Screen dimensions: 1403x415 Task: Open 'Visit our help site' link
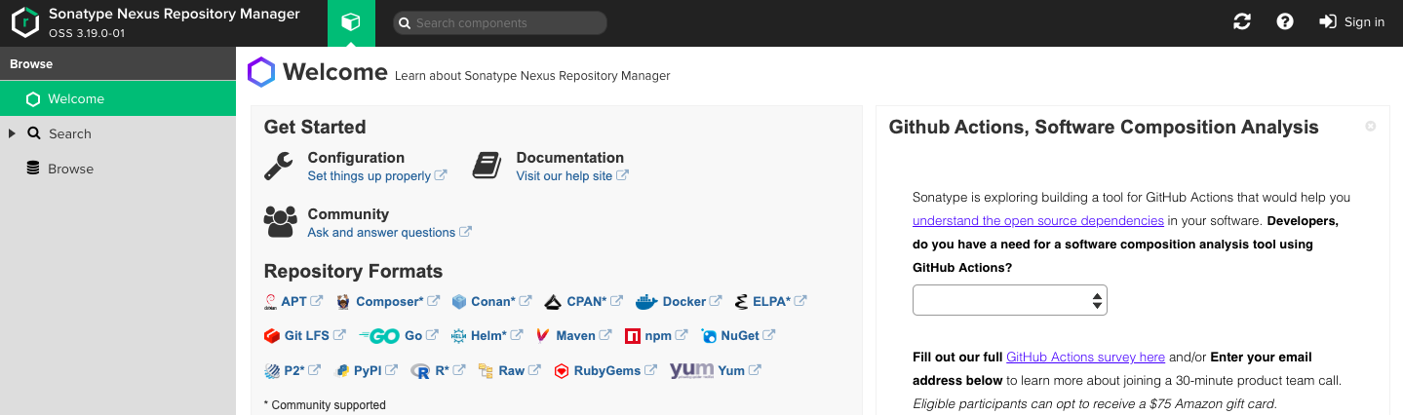click(565, 176)
